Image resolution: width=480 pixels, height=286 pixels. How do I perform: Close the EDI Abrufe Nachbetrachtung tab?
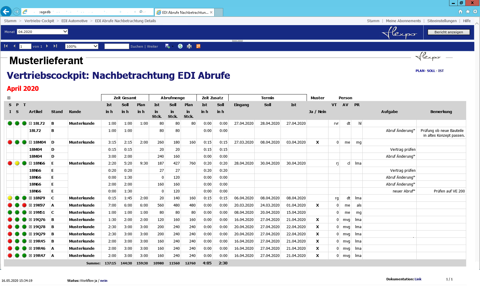[x=211, y=12]
